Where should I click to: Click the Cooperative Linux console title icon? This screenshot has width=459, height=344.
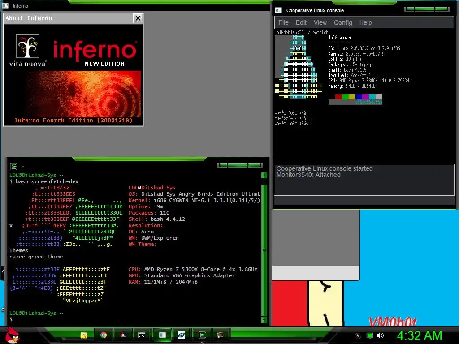(x=278, y=10)
